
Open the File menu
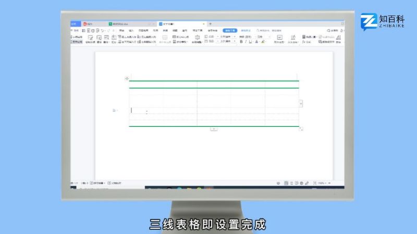point(75,31)
